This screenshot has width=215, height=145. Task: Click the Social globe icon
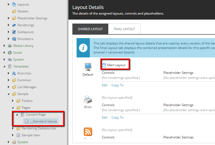pos(10,53)
